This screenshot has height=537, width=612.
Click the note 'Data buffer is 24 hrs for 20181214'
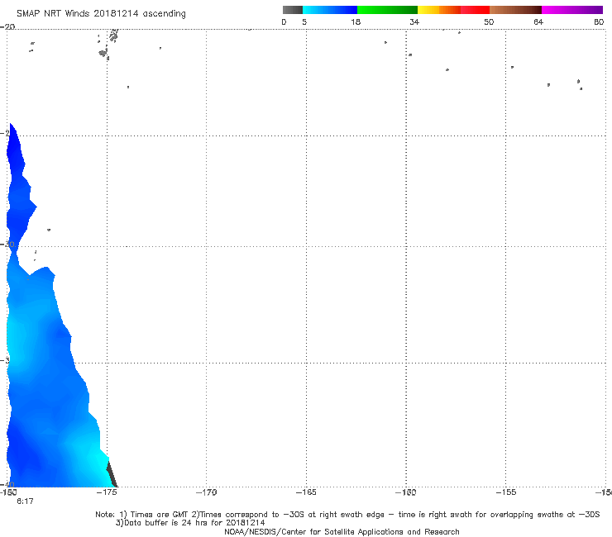pos(190,523)
